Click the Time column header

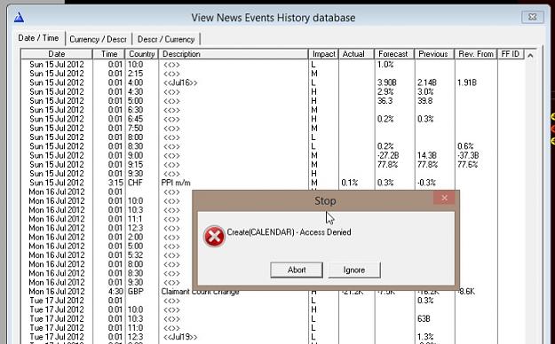point(109,54)
